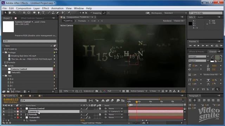Select the Eraser tool
The height and width of the screenshot is (126, 225).
pos(58,13)
